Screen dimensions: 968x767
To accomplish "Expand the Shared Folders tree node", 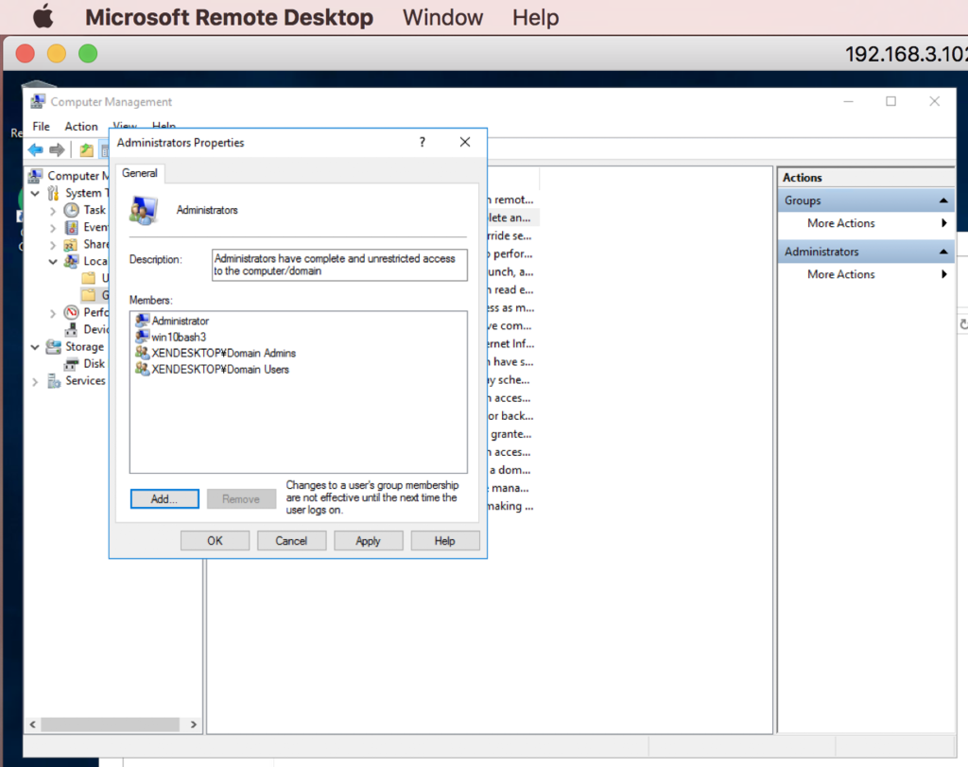I will point(53,245).
